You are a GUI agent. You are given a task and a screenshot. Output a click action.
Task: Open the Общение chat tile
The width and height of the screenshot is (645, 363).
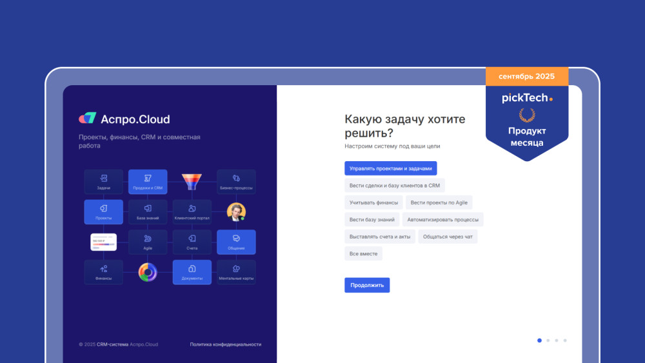[236, 242]
